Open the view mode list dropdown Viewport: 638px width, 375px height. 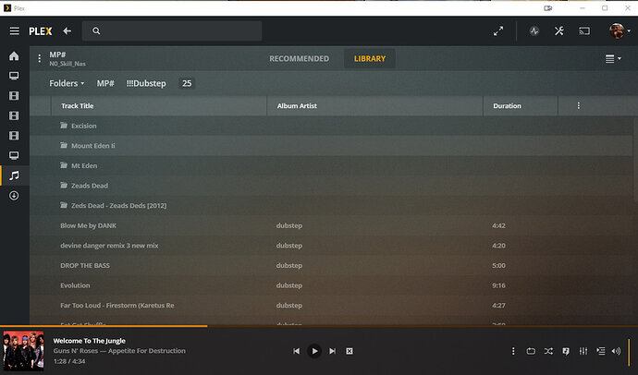pyautogui.click(x=613, y=59)
